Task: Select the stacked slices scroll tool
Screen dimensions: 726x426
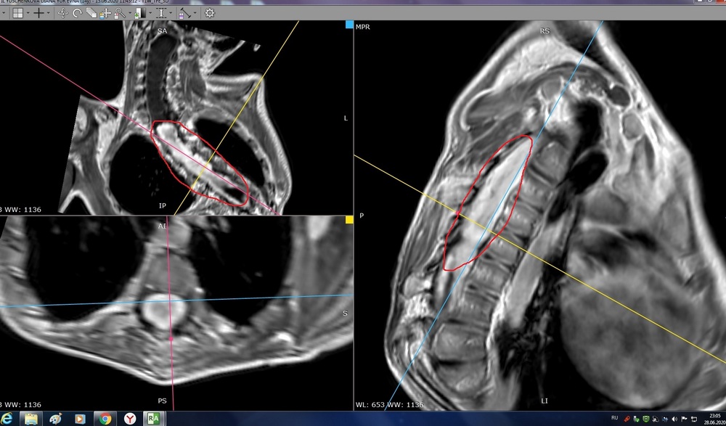Action: [x=91, y=13]
